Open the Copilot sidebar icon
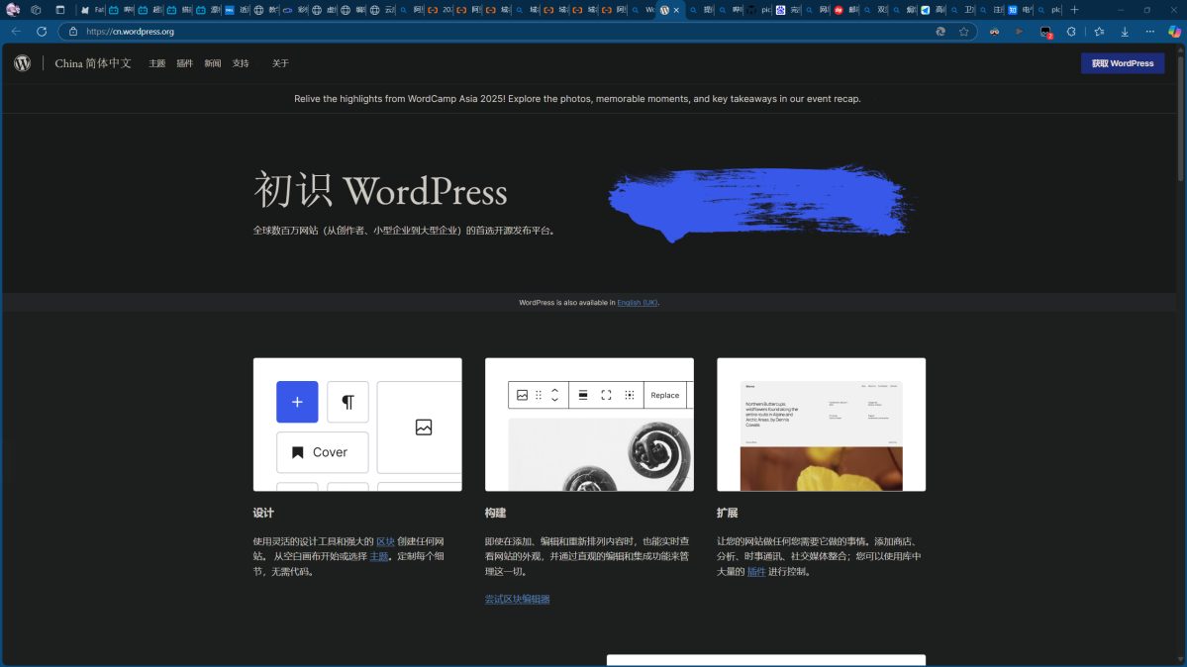This screenshot has width=1187, height=667. (1175, 32)
